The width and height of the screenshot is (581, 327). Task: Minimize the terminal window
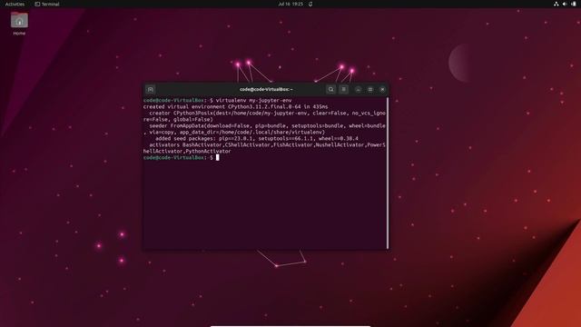coord(358,89)
